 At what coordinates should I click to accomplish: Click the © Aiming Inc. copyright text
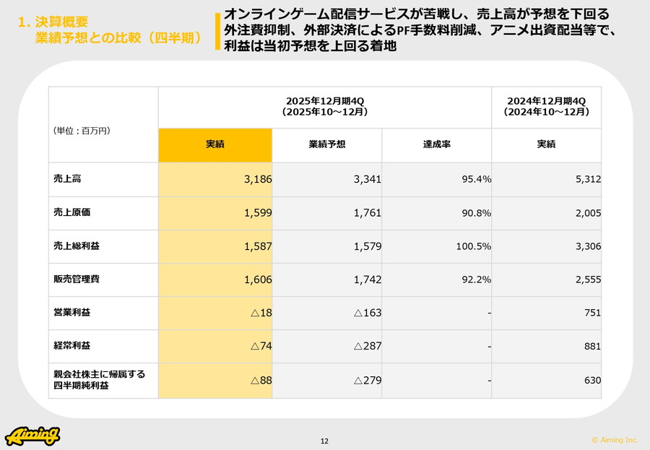tap(615, 439)
